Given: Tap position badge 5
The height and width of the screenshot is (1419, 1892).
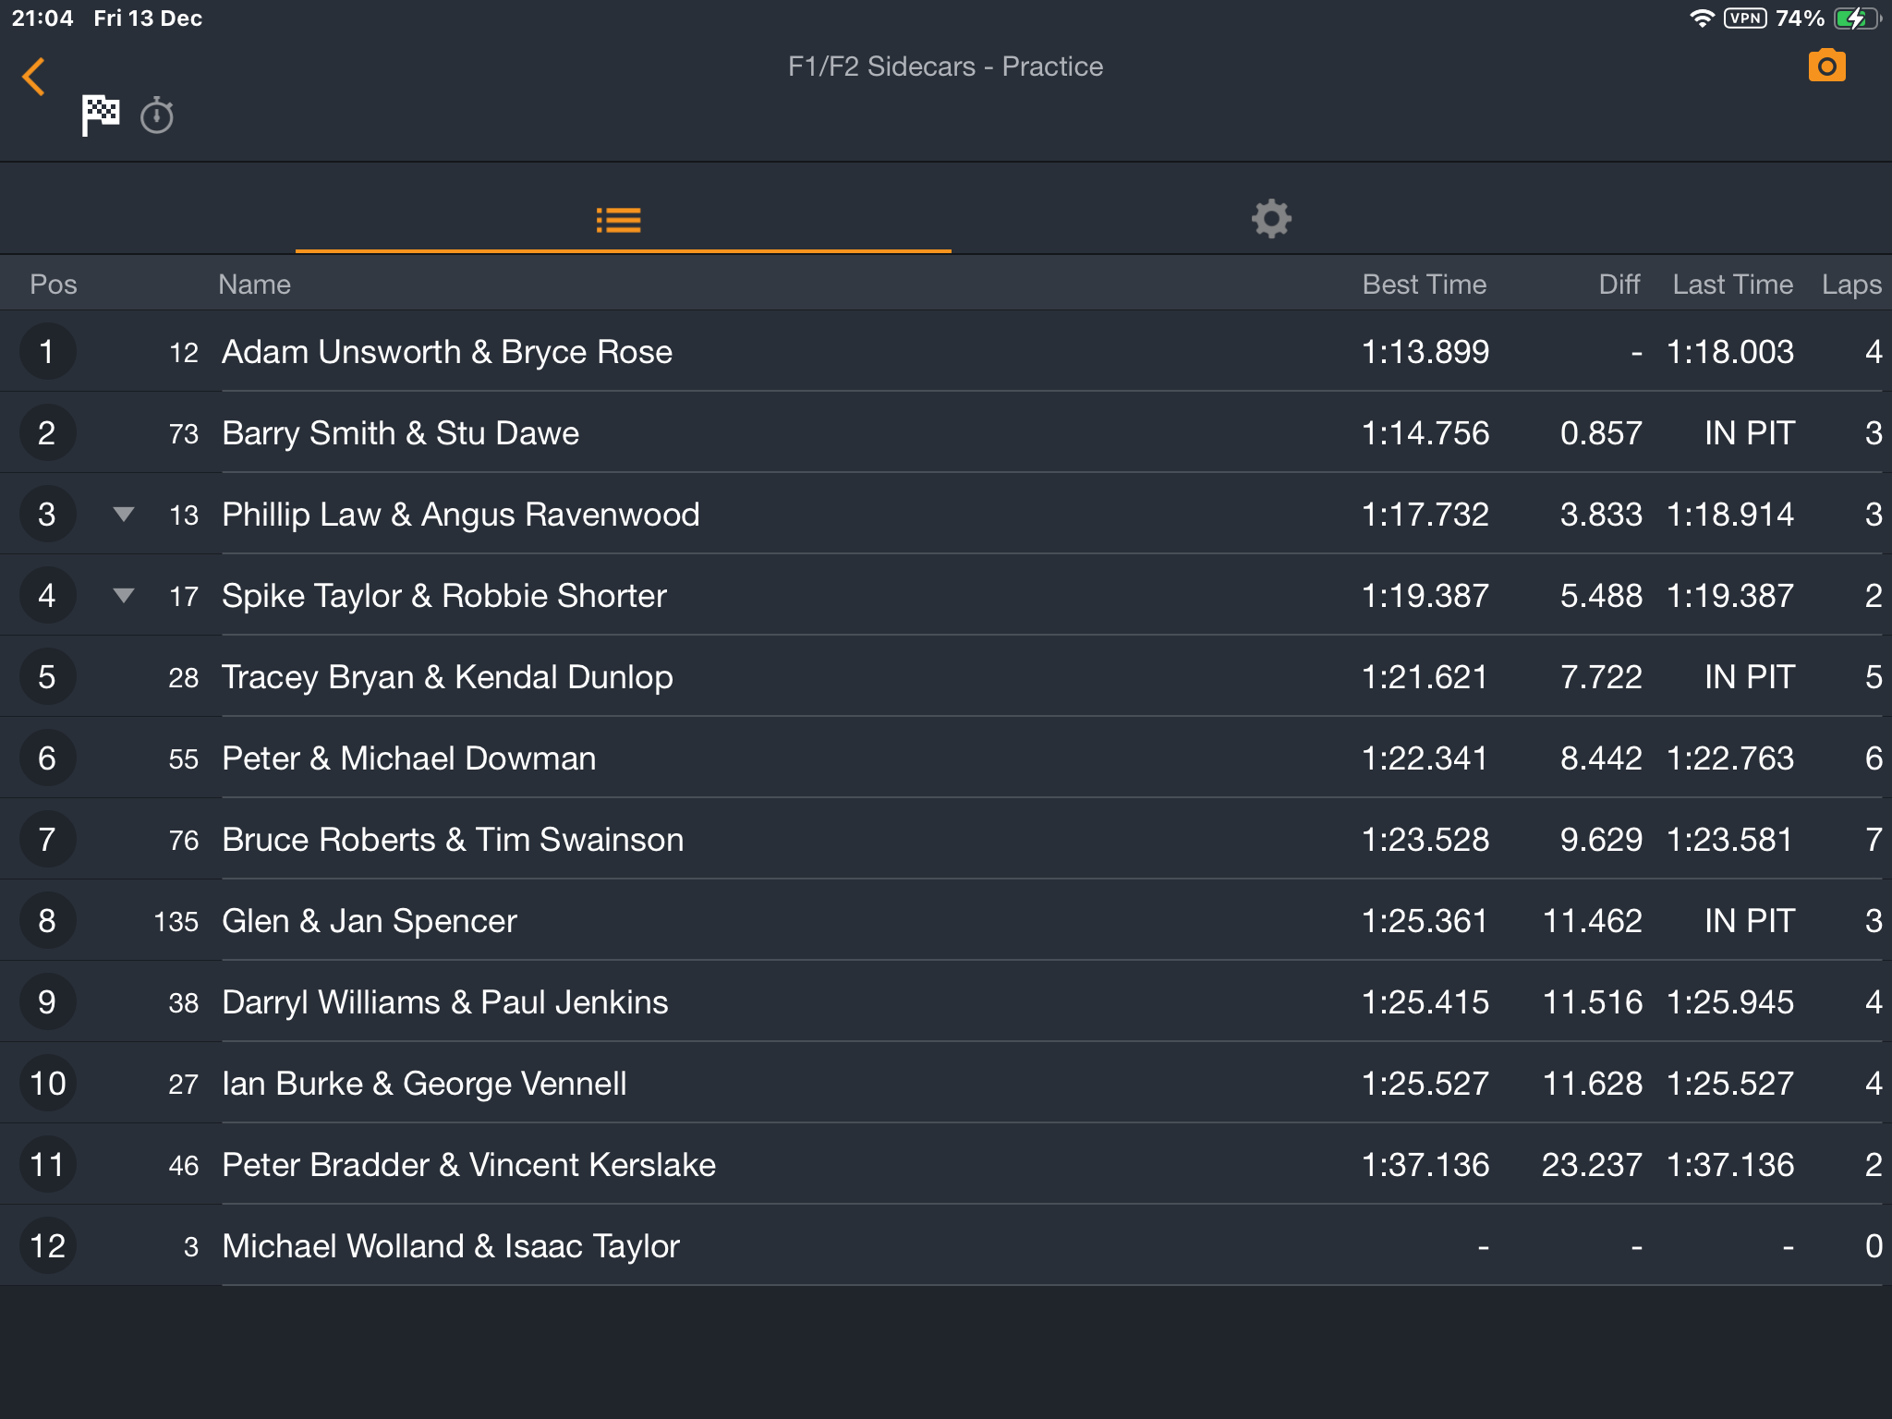Looking at the screenshot, I should tap(47, 677).
